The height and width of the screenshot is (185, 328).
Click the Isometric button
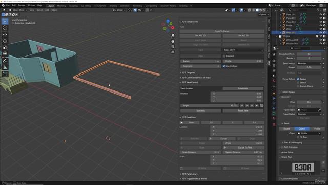pos(200,110)
